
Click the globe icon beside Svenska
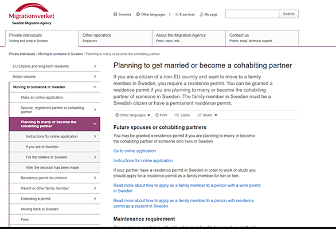(115, 14)
